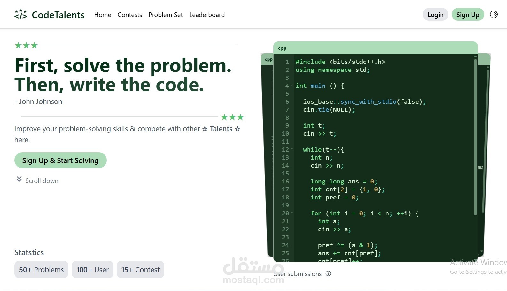Collapse the for loop fold at line 20

(x=292, y=213)
